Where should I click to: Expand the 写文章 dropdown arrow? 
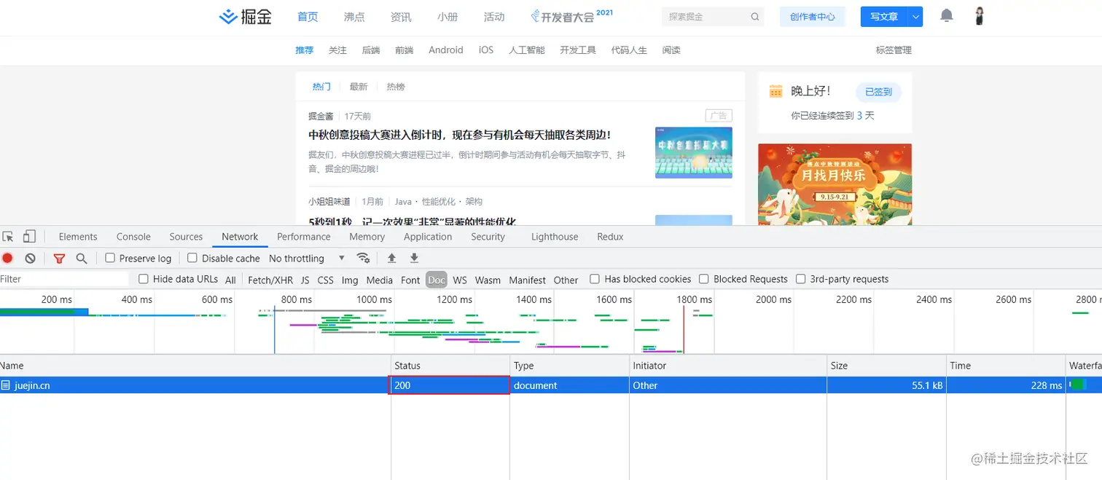(916, 17)
